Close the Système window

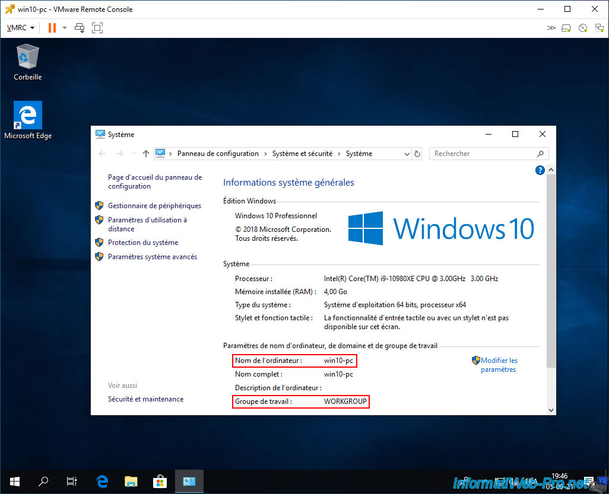[x=543, y=134]
